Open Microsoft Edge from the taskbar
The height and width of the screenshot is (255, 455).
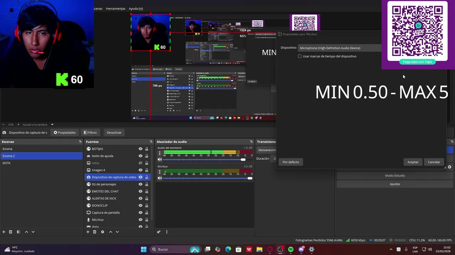(228, 249)
